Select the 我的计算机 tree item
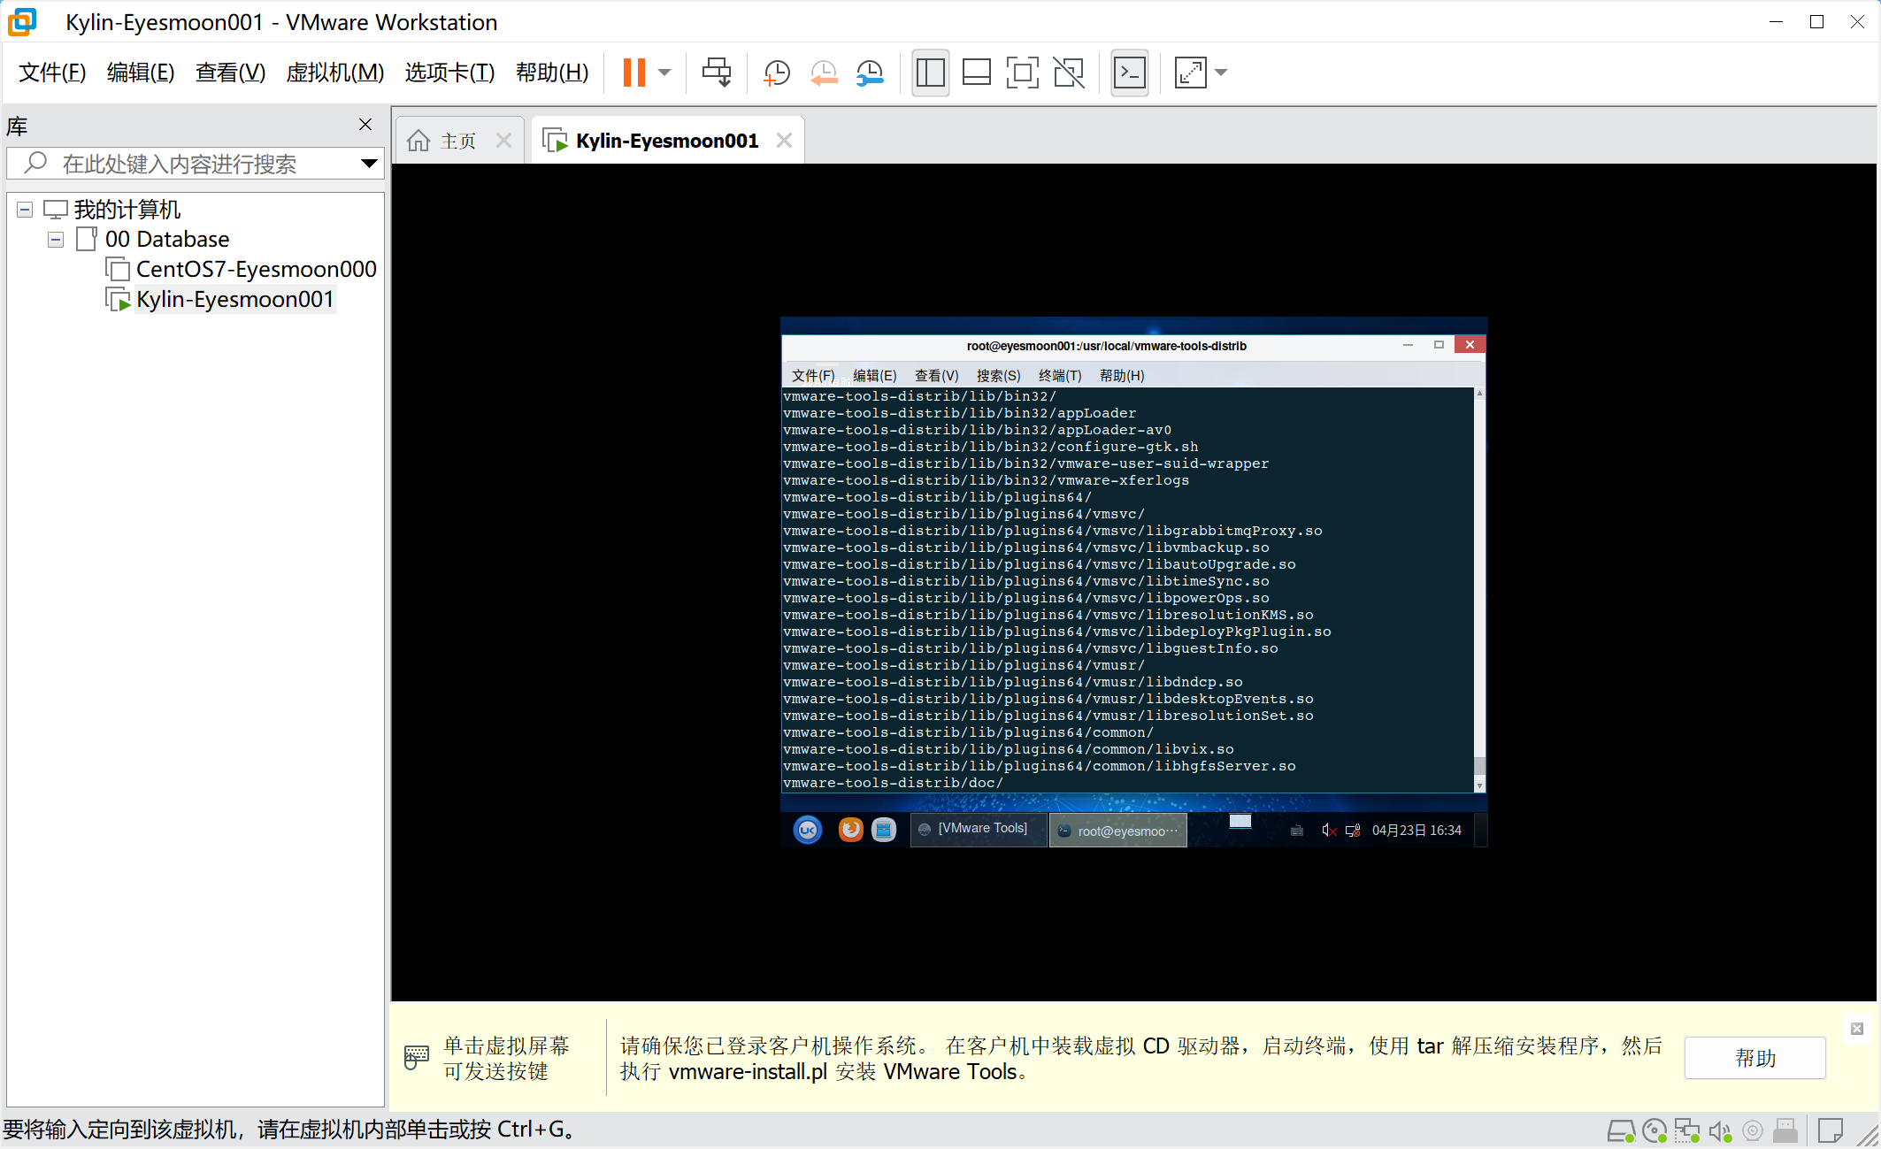The image size is (1881, 1149). 127,210
